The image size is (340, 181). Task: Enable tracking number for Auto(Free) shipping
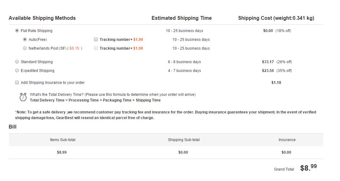[x=96, y=39]
